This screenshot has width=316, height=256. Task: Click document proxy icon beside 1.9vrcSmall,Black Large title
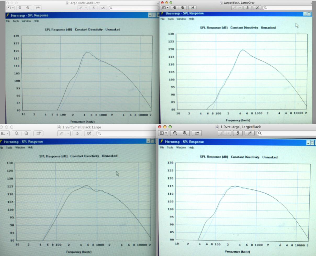tap(59, 127)
